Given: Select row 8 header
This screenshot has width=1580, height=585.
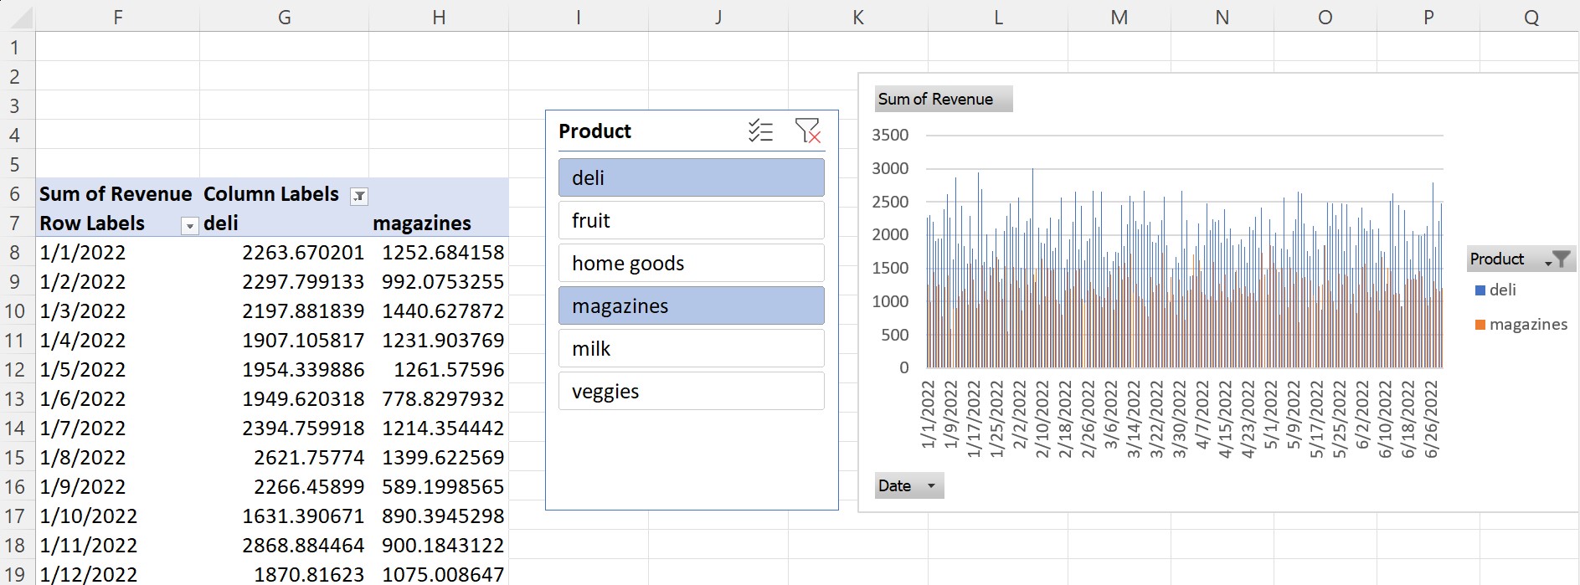Looking at the screenshot, I should [x=15, y=253].
